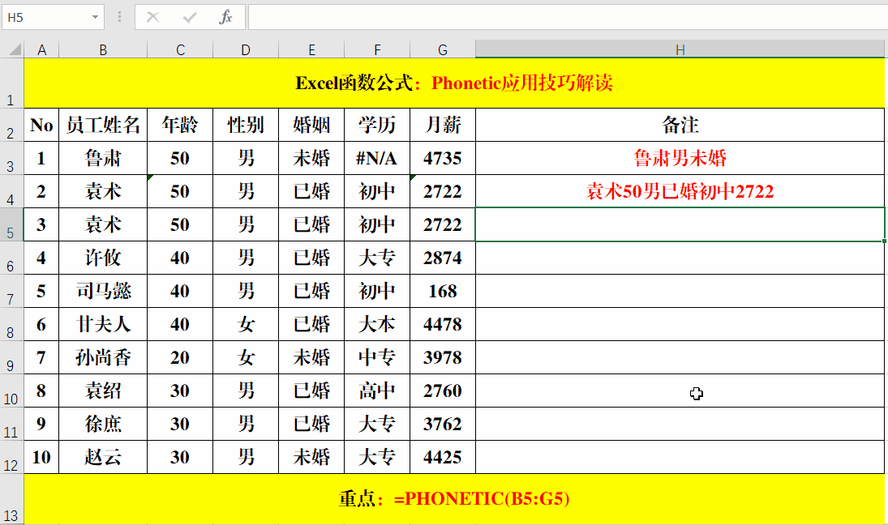Click the cell with salary 4425
This screenshot has width=888, height=525.
(443, 457)
